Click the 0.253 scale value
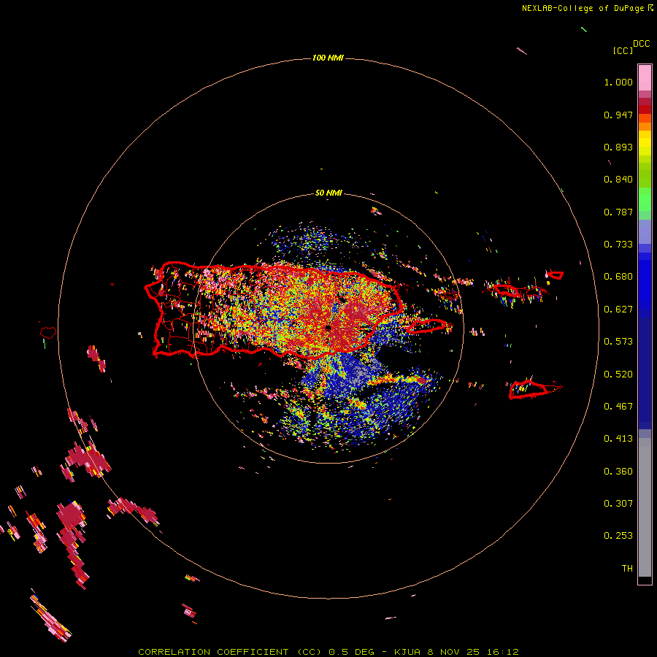Viewport: 657px width, 657px height. pyautogui.click(x=618, y=536)
